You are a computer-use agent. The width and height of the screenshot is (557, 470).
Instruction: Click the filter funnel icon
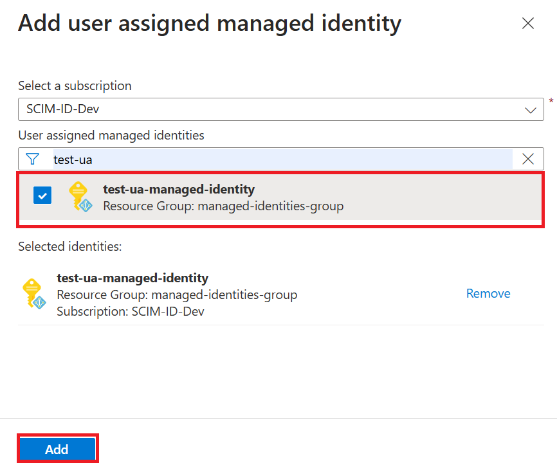33,159
